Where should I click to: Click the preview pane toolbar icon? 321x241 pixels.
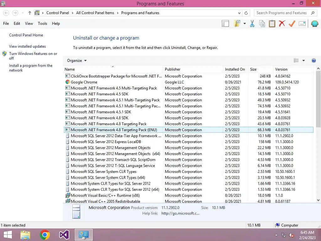[225, 24]
